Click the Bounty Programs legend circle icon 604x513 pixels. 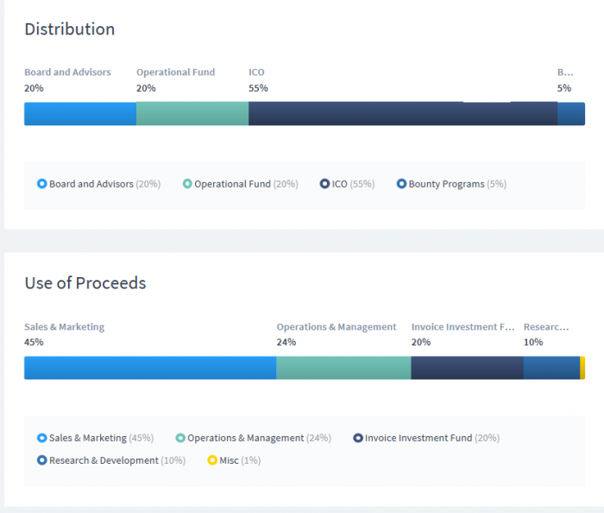(x=401, y=184)
